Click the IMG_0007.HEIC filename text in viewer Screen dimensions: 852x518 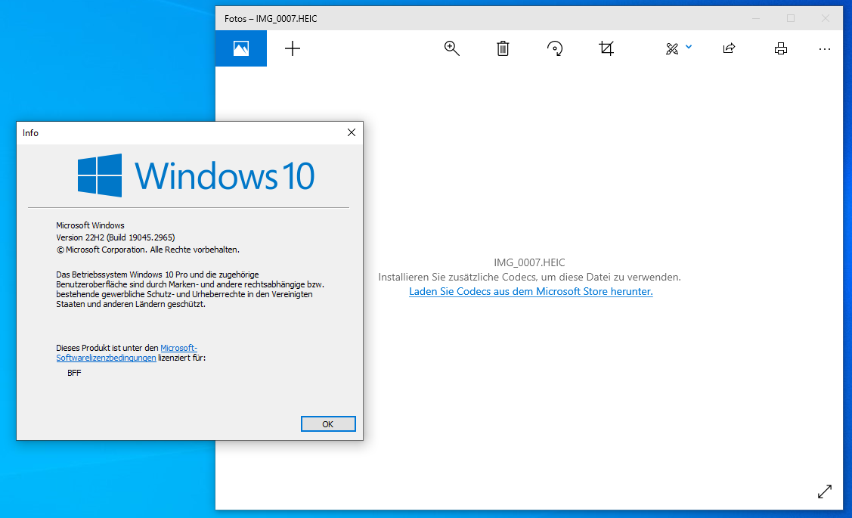pos(529,262)
